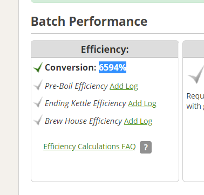Click the partially visible right panel header
The image size is (204, 195).
194,49
